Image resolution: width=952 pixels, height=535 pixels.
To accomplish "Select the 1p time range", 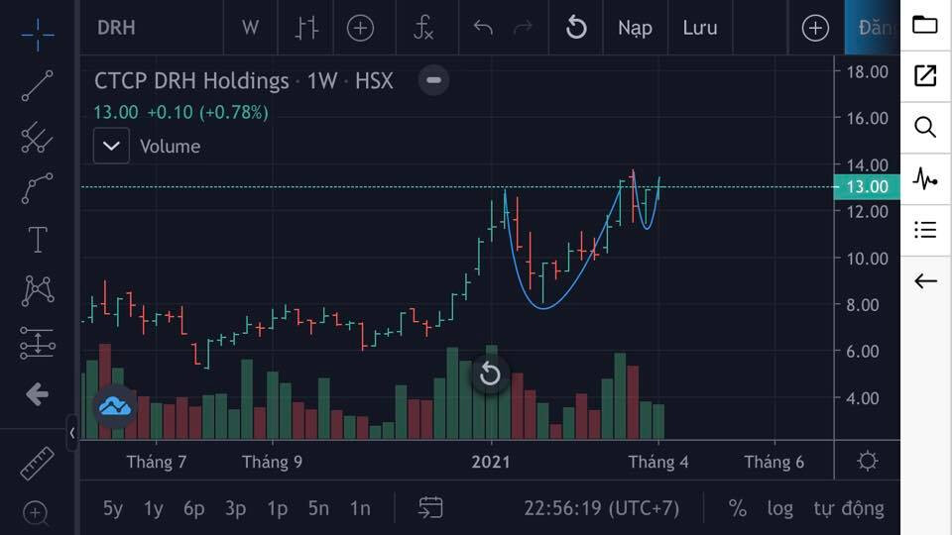I will point(277,508).
